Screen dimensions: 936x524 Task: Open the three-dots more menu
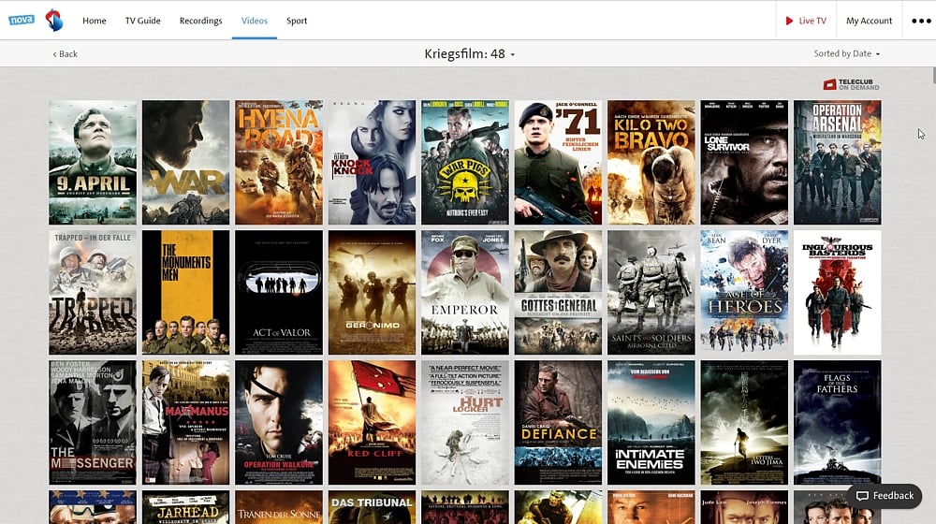tap(921, 21)
